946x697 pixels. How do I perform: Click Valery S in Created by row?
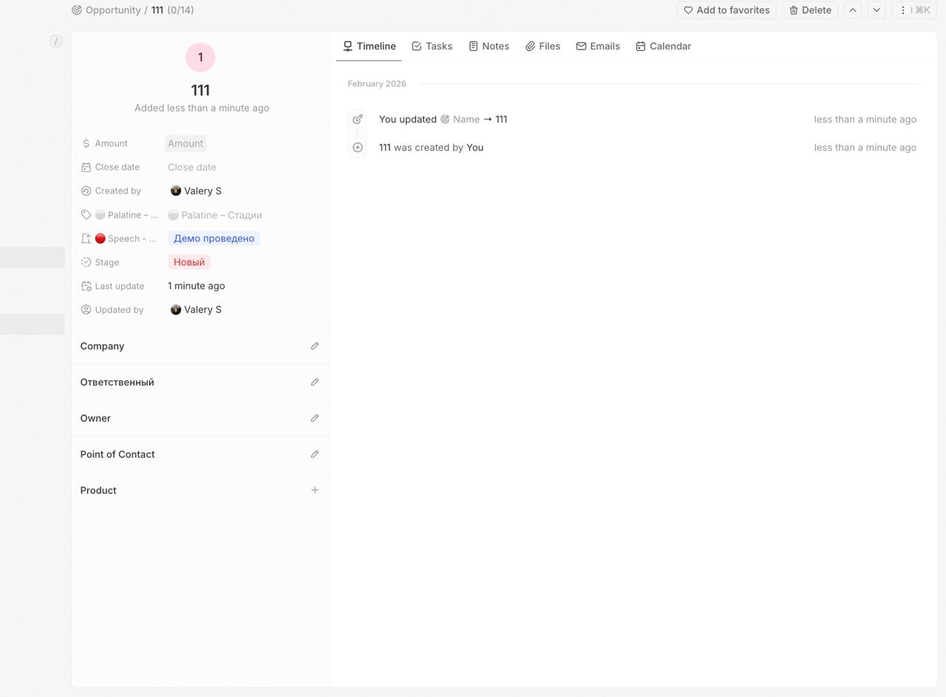(196, 190)
